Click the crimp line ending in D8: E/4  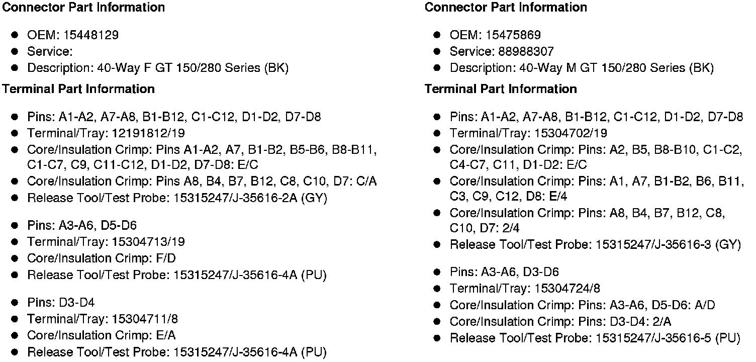click(596, 189)
